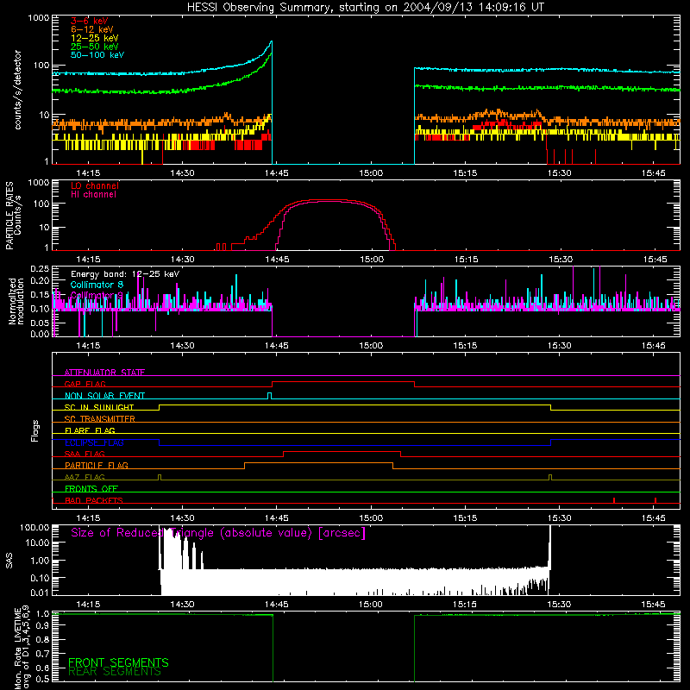The width and height of the screenshot is (690, 690).
Task: Click the vertical 'Flags' axis label
Action: pyautogui.click(x=34, y=430)
